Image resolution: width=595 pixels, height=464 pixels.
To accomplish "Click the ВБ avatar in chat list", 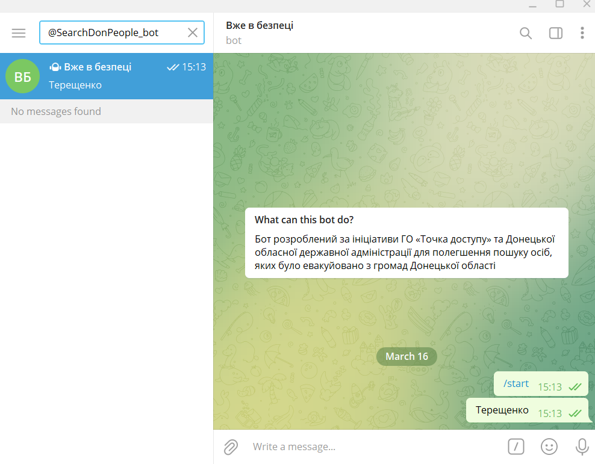I will tap(22, 76).
